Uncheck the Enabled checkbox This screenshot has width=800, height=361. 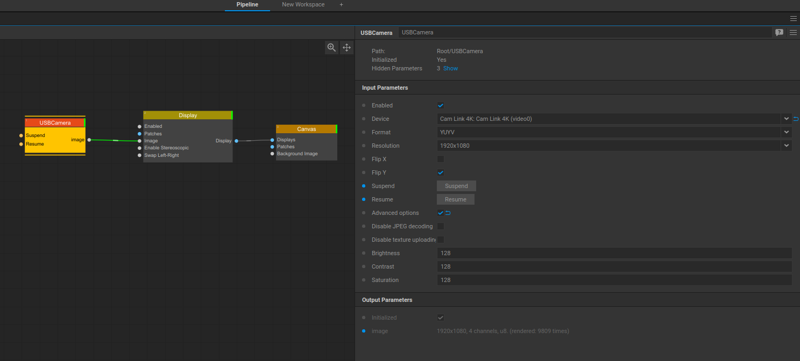[441, 105]
